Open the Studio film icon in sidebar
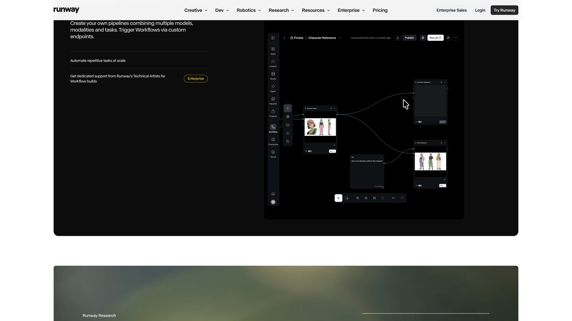Image resolution: width=572 pixels, height=321 pixels. coord(273,74)
